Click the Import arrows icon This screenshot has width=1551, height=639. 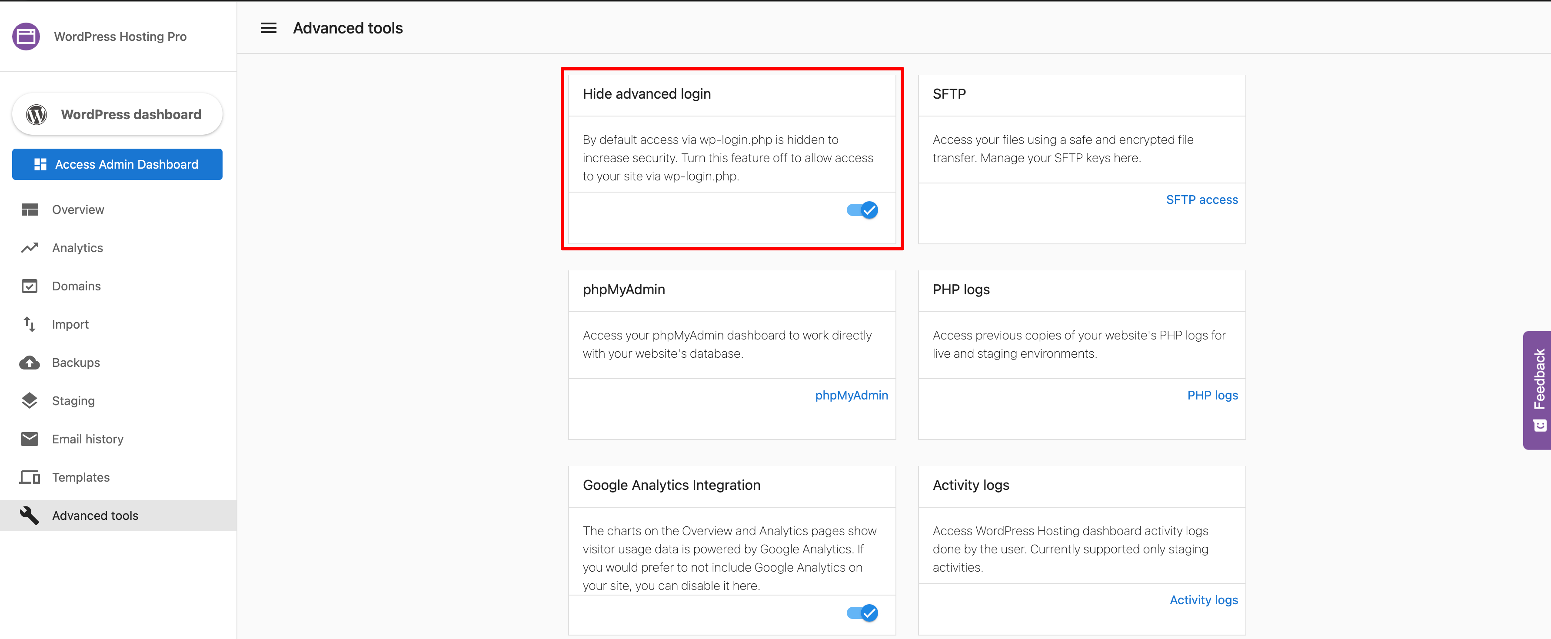click(30, 324)
